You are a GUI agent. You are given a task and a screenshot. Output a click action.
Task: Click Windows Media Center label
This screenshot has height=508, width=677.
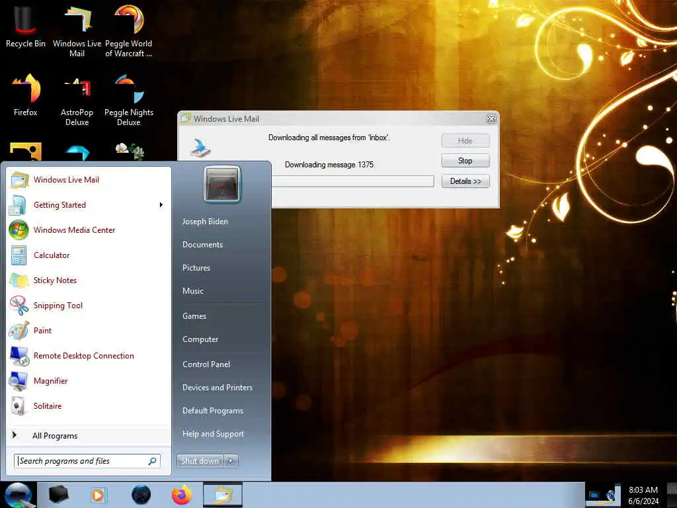(75, 230)
